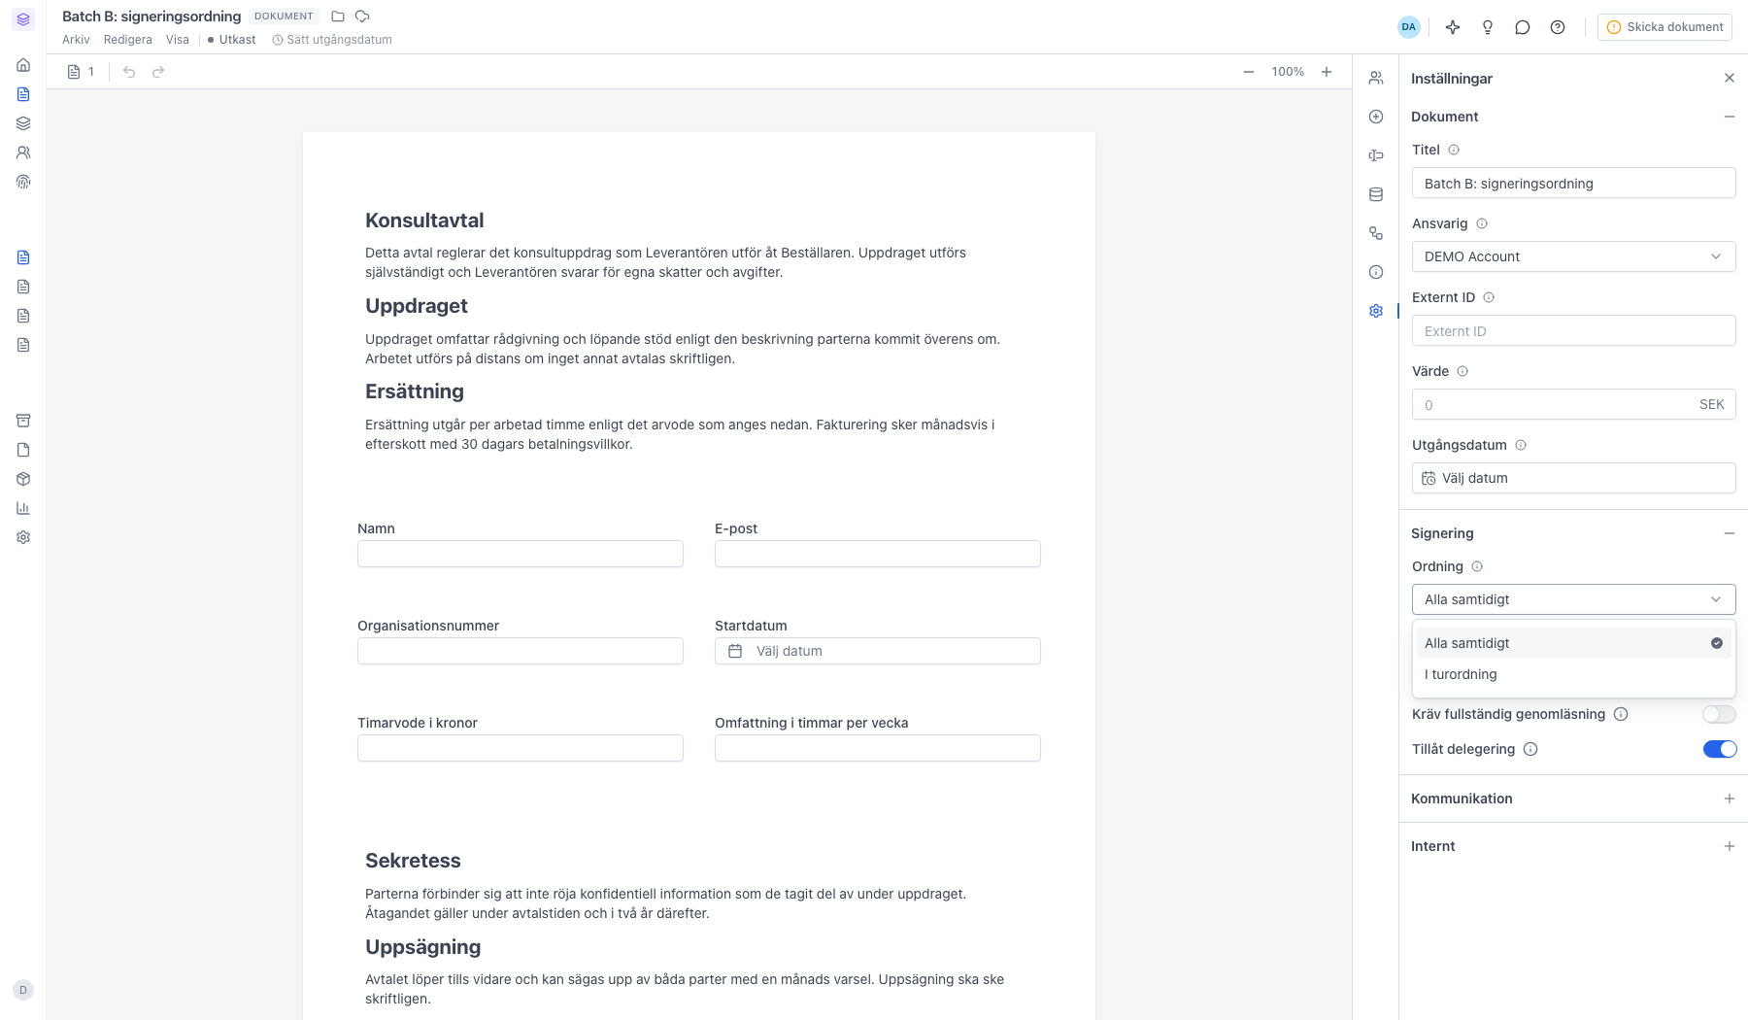Image resolution: width=1748 pixels, height=1020 pixels.
Task: Zoom in with the plus icon
Action: point(1327,72)
